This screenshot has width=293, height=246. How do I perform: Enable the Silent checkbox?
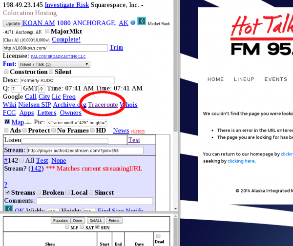pyautogui.click(x=51, y=72)
